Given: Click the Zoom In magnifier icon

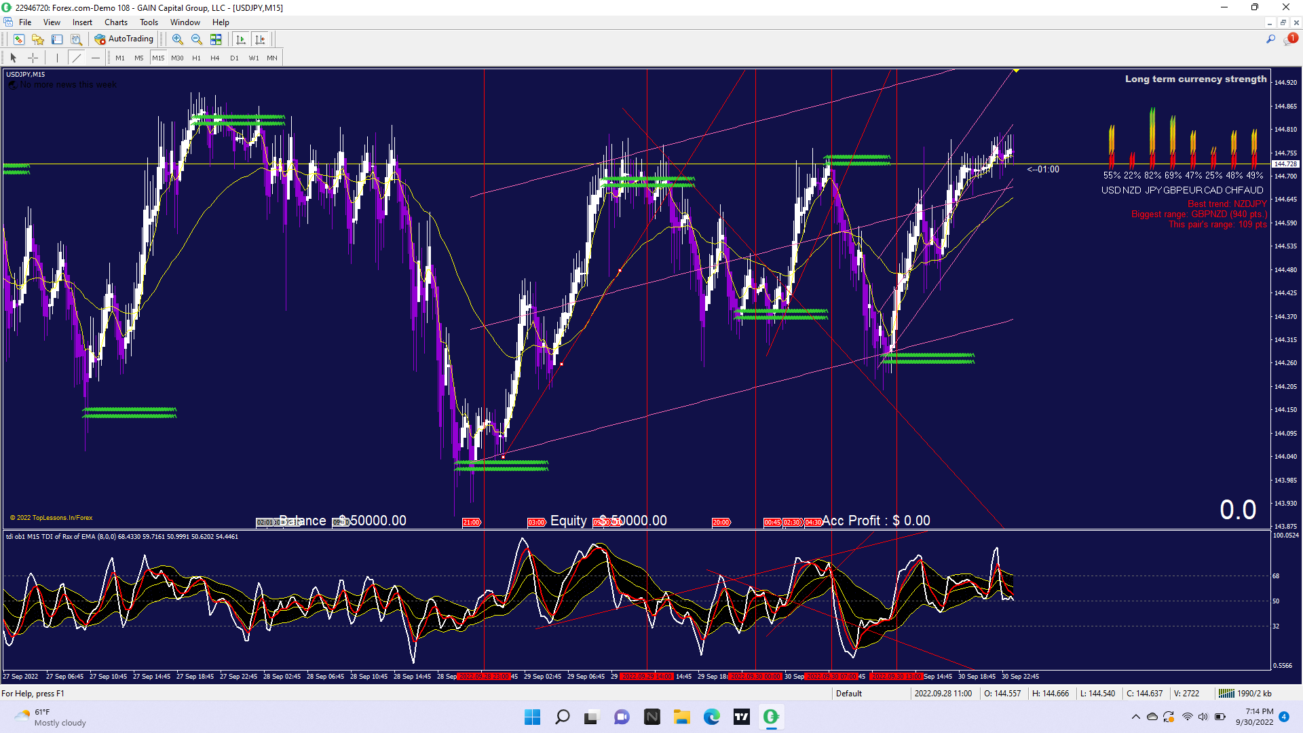Looking at the screenshot, I should click(177, 39).
